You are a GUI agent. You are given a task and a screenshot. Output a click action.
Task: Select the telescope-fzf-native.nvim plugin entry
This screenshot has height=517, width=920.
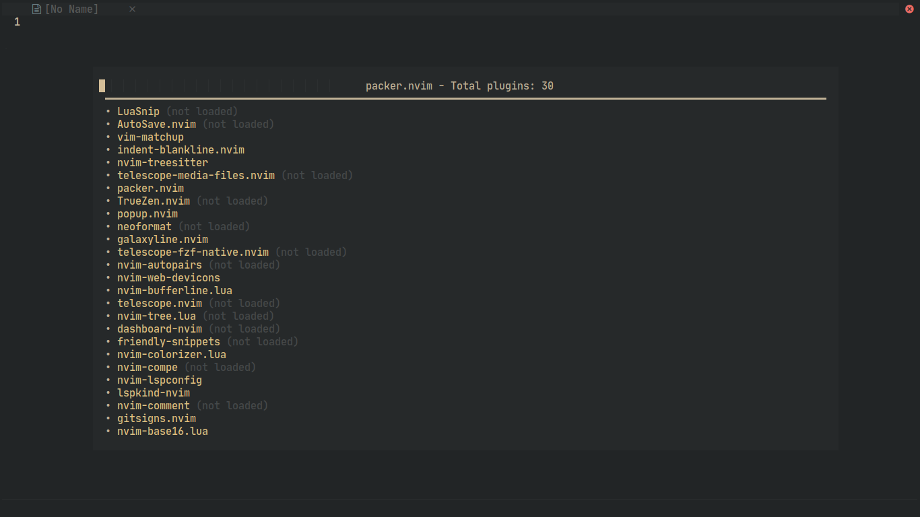click(x=193, y=252)
